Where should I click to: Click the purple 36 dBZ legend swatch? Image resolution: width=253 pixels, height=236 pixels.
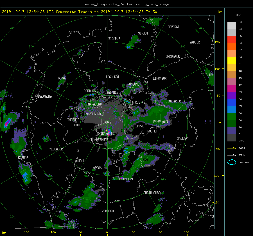232,96
